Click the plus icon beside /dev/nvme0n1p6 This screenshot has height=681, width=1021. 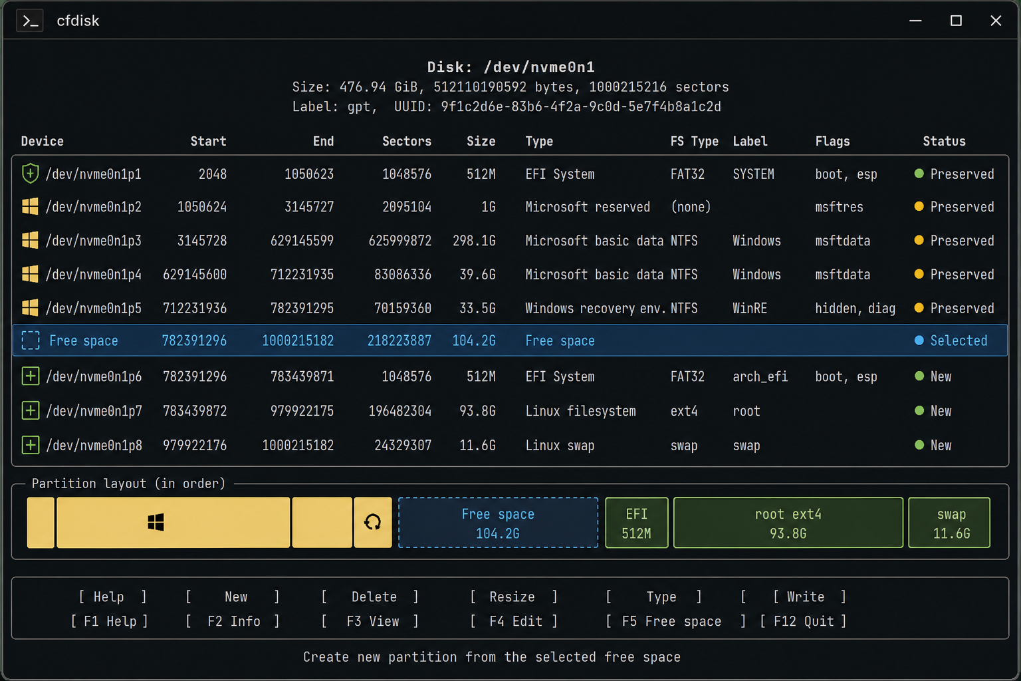31,376
